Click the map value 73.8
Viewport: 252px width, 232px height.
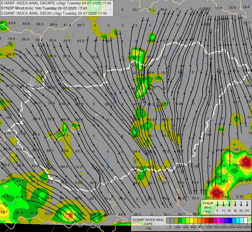pyautogui.click(x=107, y=199)
